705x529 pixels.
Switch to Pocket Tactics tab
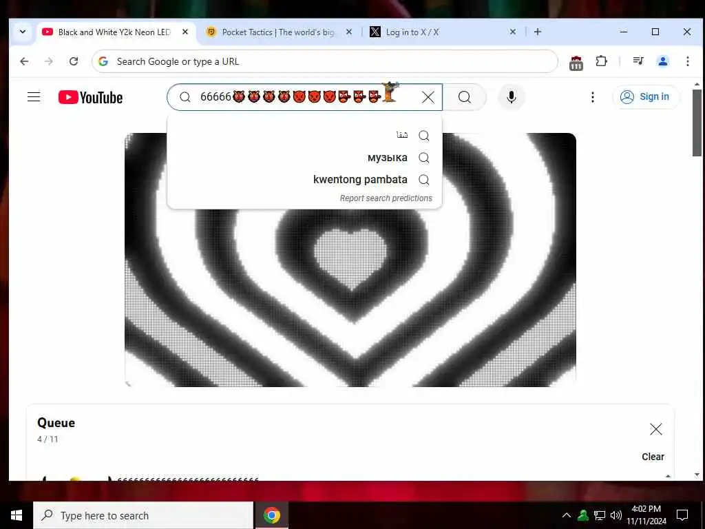(279, 32)
